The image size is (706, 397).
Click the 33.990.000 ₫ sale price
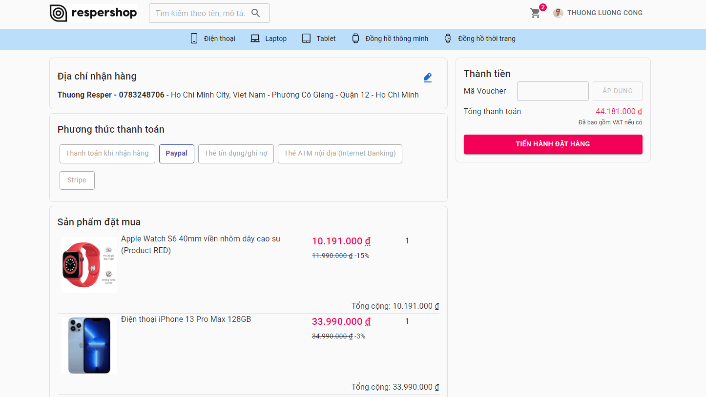tap(341, 321)
